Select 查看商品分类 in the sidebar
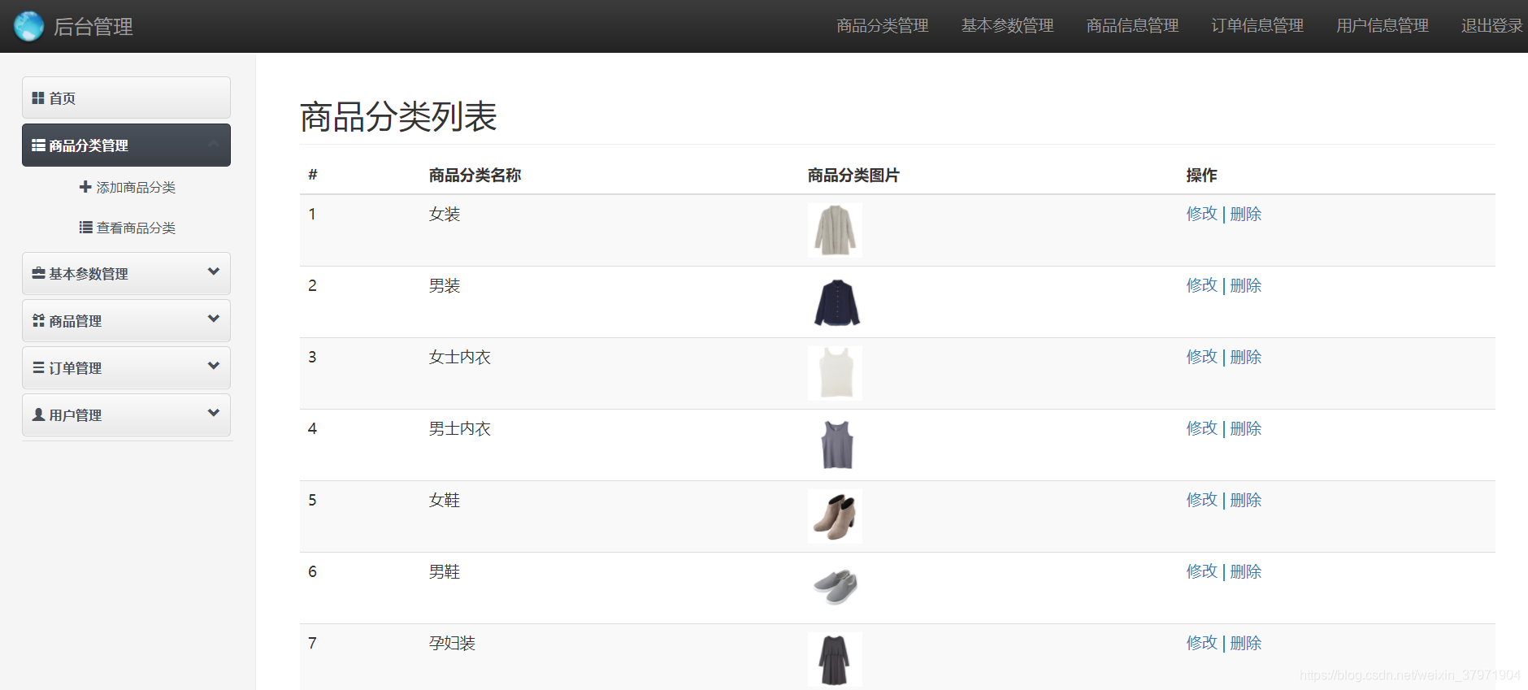Screen dimensions: 1528x690 (x=128, y=228)
